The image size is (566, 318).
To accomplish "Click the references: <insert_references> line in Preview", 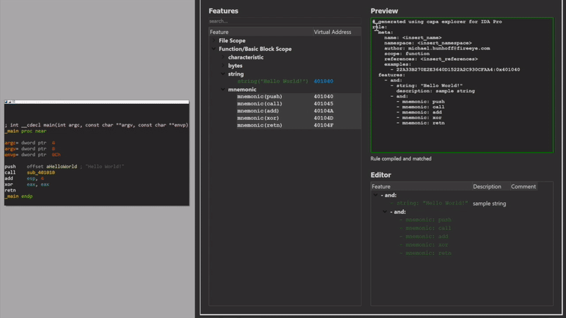I will (431, 59).
